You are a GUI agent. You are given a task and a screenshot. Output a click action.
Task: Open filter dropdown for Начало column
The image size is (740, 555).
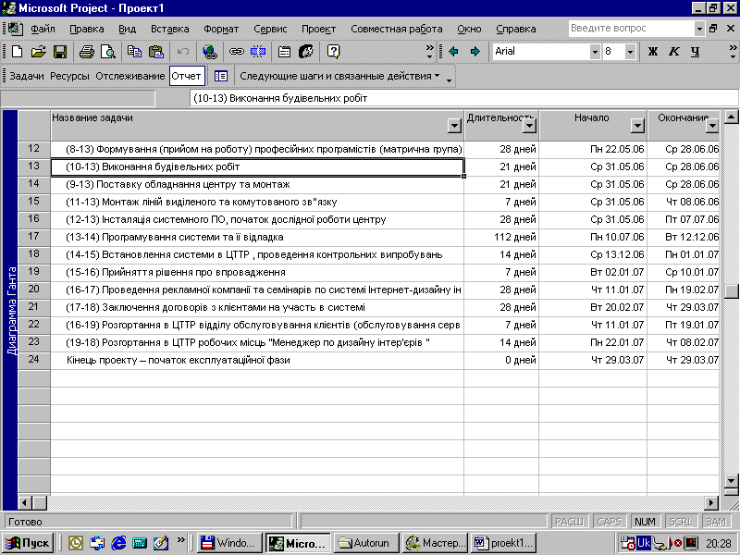click(637, 126)
